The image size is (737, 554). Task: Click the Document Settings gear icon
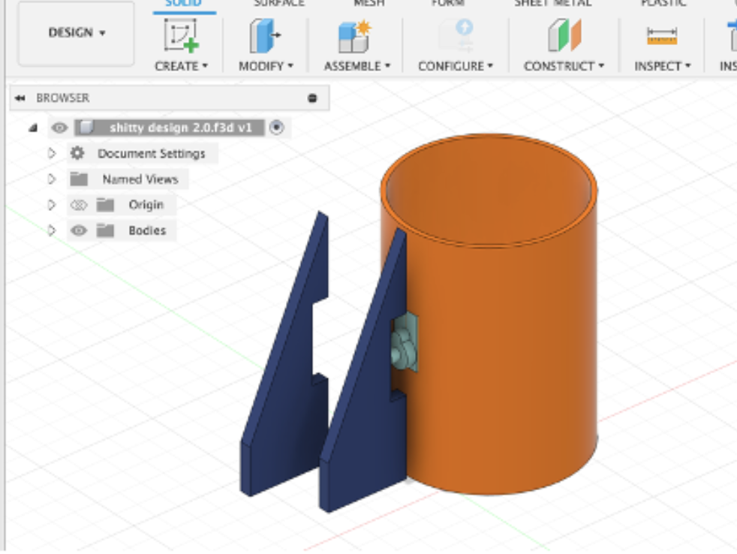(77, 153)
